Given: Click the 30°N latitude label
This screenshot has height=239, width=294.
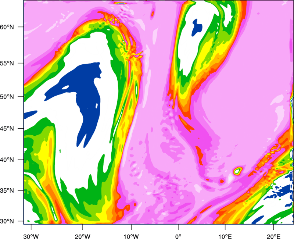Looking at the screenshot, I should coord(7,221).
